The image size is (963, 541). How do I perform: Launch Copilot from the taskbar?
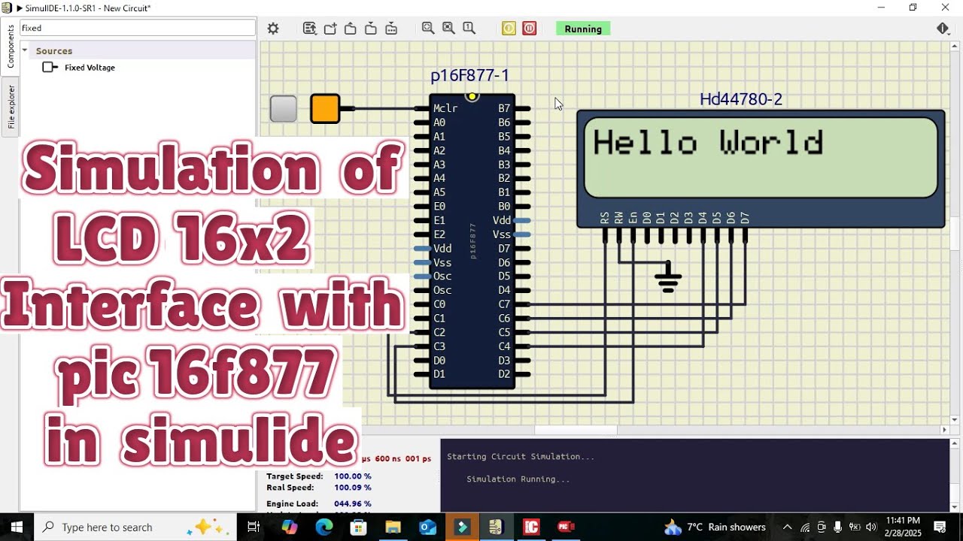[290, 527]
